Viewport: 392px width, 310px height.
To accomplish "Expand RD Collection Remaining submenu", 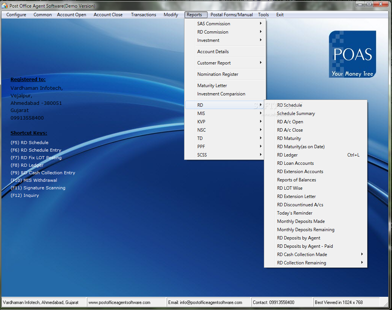I will pyautogui.click(x=316, y=262).
